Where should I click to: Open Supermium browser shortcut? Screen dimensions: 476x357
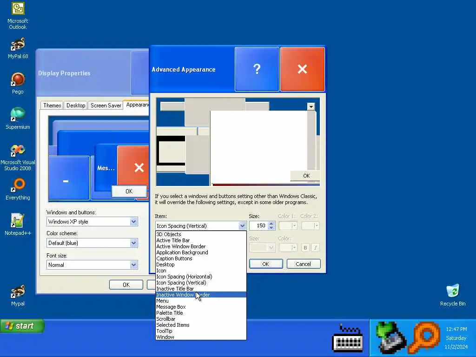click(18, 119)
